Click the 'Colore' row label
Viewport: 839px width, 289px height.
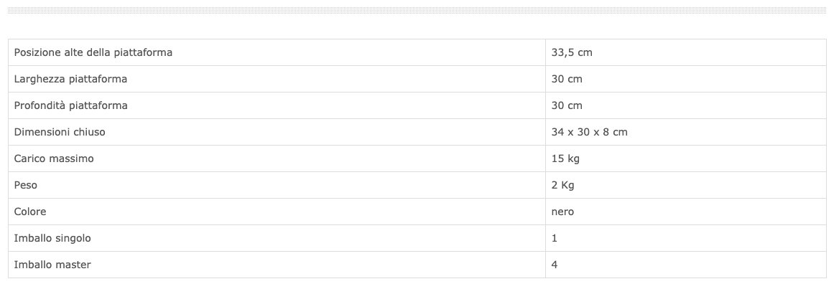click(x=30, y=212)
